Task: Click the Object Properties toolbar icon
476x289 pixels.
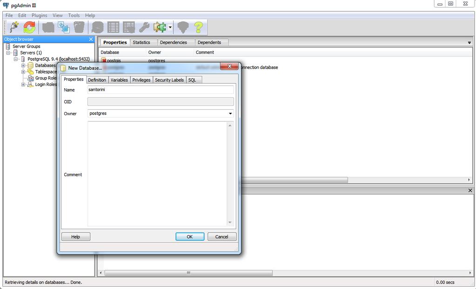Action: click(48, 27)
